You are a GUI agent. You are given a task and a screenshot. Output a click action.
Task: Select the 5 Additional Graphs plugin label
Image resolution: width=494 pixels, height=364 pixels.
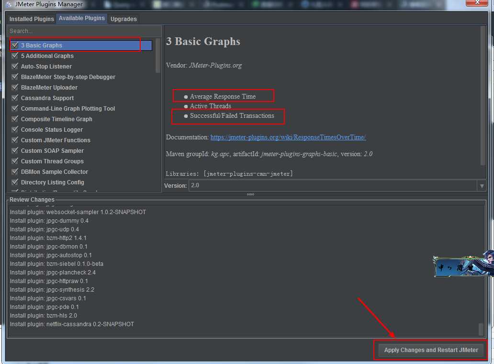[47, 56]
